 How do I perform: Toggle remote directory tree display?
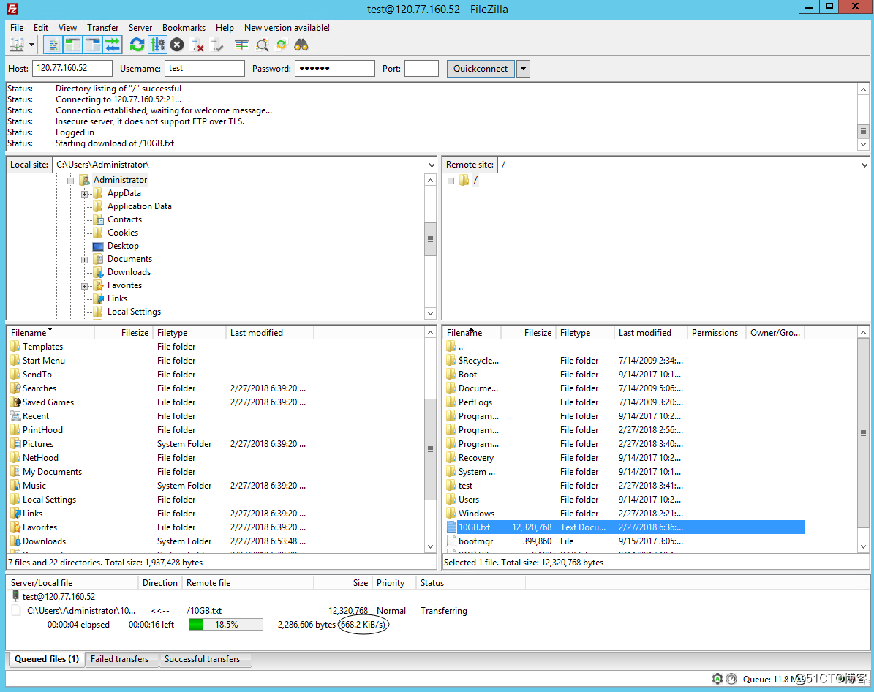point(93,45)
